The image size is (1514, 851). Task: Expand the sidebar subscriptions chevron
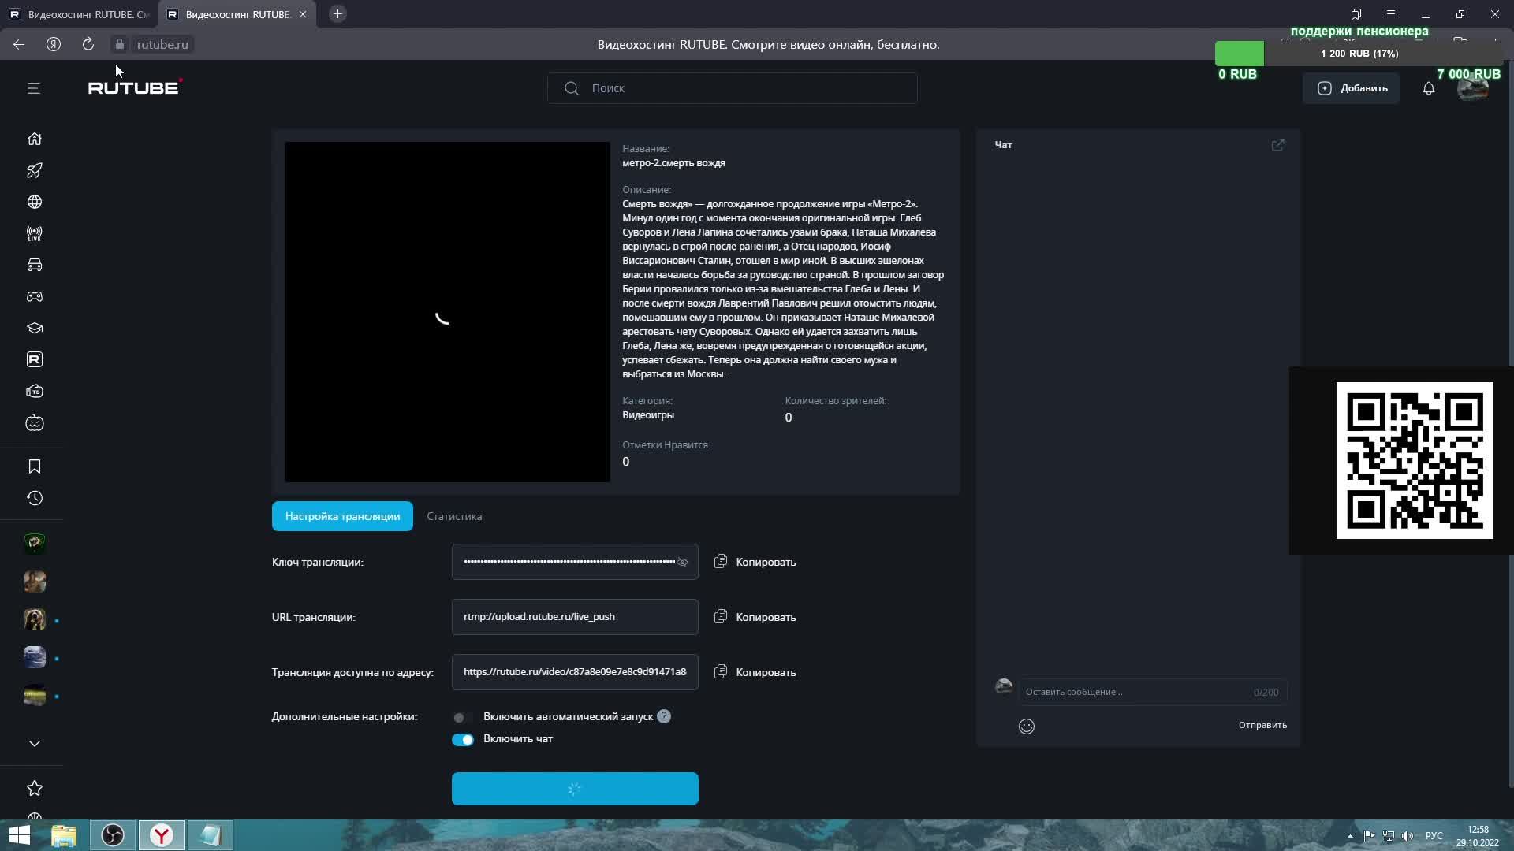35,743
